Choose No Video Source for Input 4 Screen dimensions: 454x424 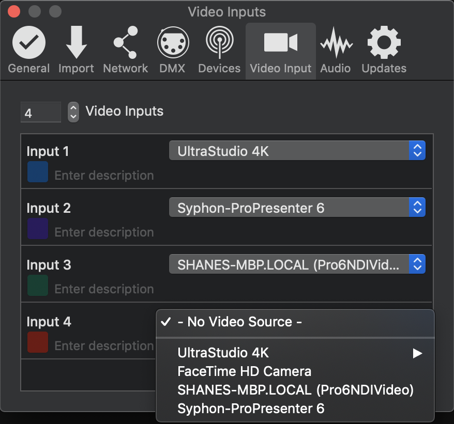[x=295, y=322]
